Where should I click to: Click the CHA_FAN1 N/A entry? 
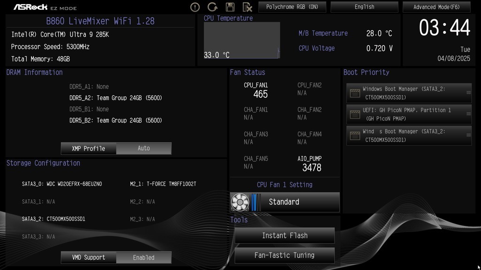256,113
